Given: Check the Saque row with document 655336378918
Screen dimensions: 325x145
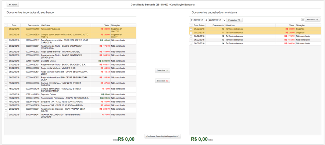Looking at the screenshot, I should coord(6,105).
